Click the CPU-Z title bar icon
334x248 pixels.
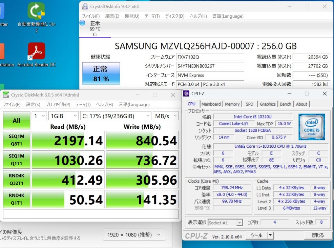click(187, 94)
